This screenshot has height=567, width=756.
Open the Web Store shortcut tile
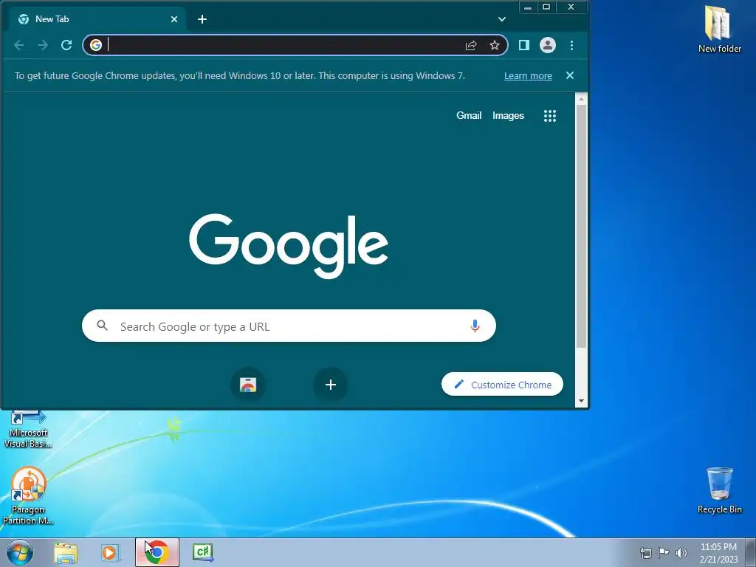tap(248, 385)
